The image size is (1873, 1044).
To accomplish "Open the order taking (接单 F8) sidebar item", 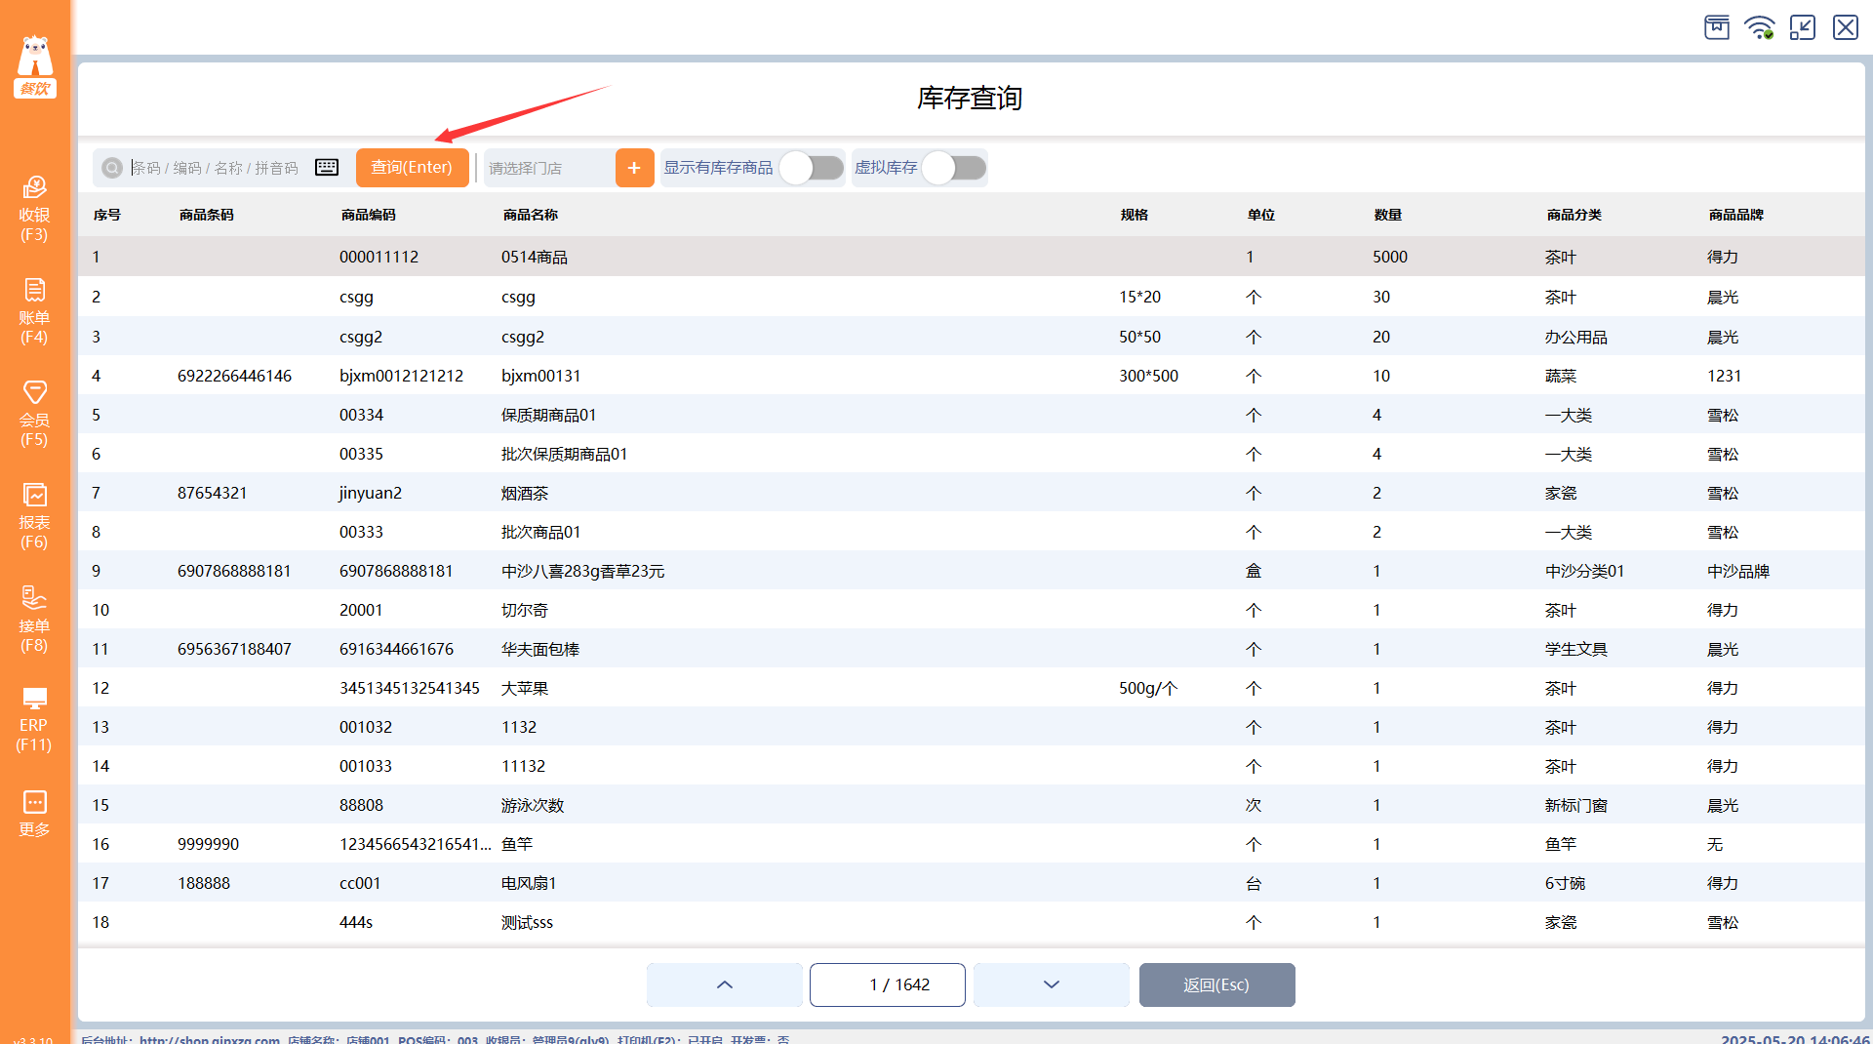I will [34, 620].
